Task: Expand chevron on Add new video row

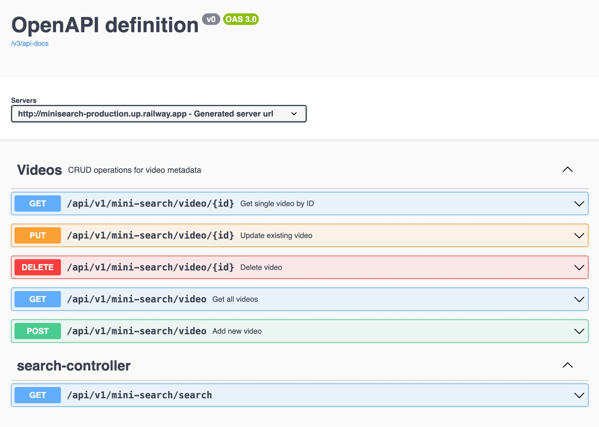Action: [579, 331]
